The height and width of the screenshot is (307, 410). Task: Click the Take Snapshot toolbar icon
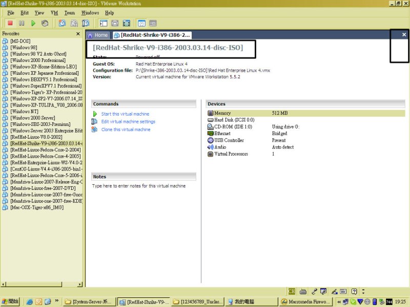[62, 23]
